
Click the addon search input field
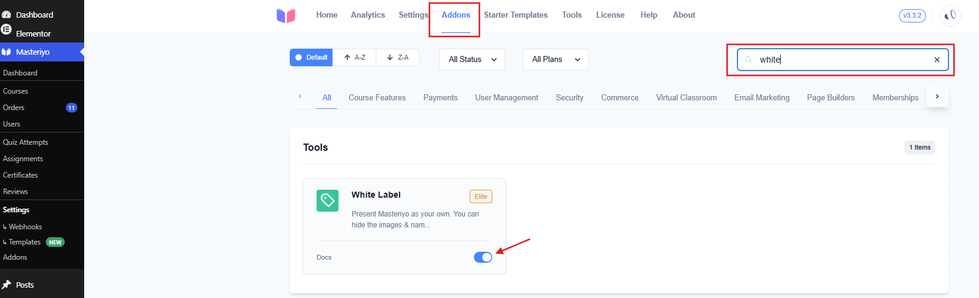tap(842, 60)
